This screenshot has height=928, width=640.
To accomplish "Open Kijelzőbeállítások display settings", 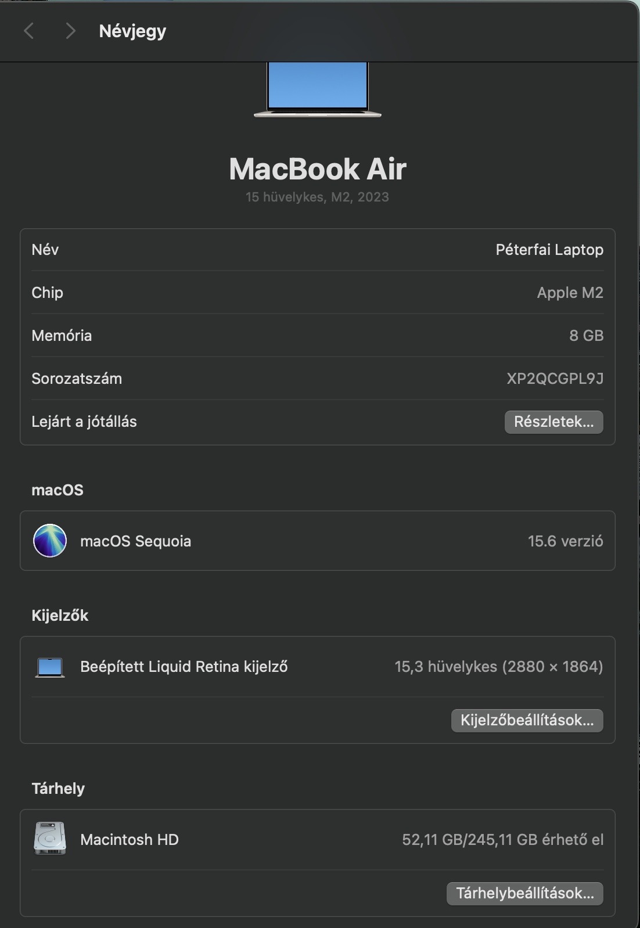I will (527, 720).
